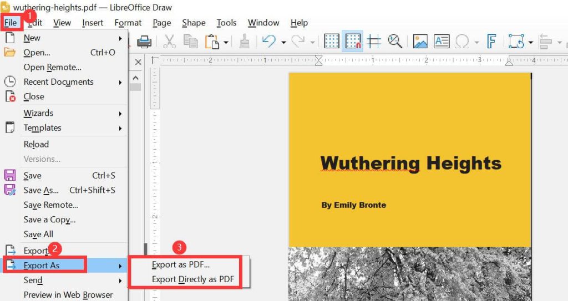Choose Save As... menu entry
Image resolution: width=568 pixels, height=301 pixels.
[x=64, y=190]
